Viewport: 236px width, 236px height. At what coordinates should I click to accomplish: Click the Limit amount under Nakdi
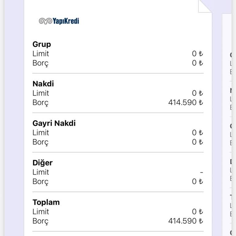pos(198,93)
